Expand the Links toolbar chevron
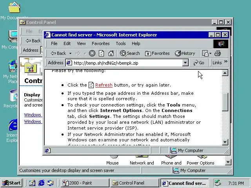251x188 pixels. click(226, 61)
